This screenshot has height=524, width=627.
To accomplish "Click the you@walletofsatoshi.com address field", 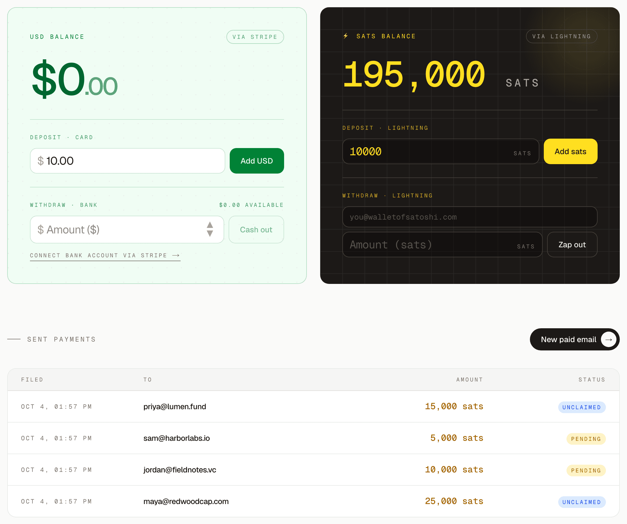I will pos(470,217).
